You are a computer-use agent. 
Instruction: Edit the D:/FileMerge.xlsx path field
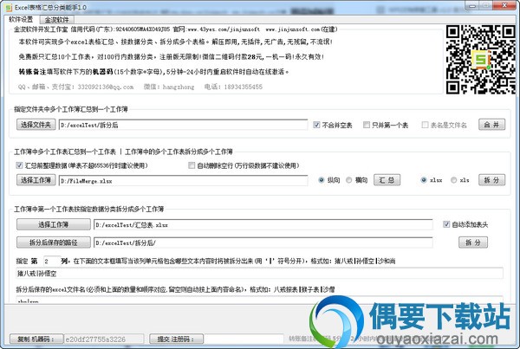click(184, 181)
